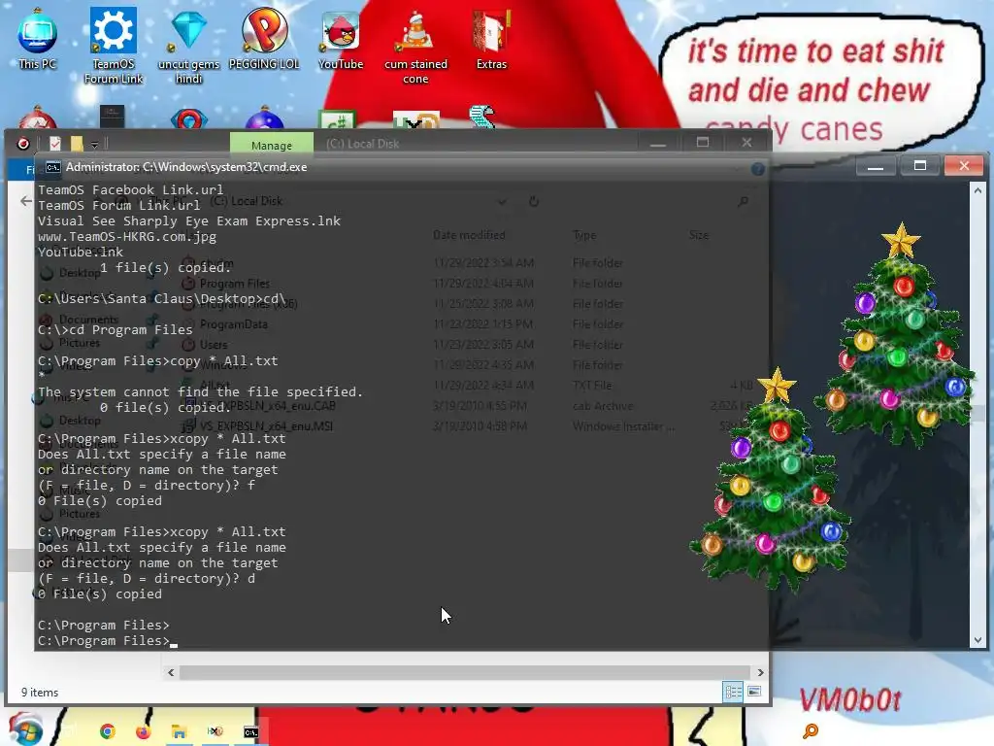Switch Explorer to details view icon

point(734,692)
